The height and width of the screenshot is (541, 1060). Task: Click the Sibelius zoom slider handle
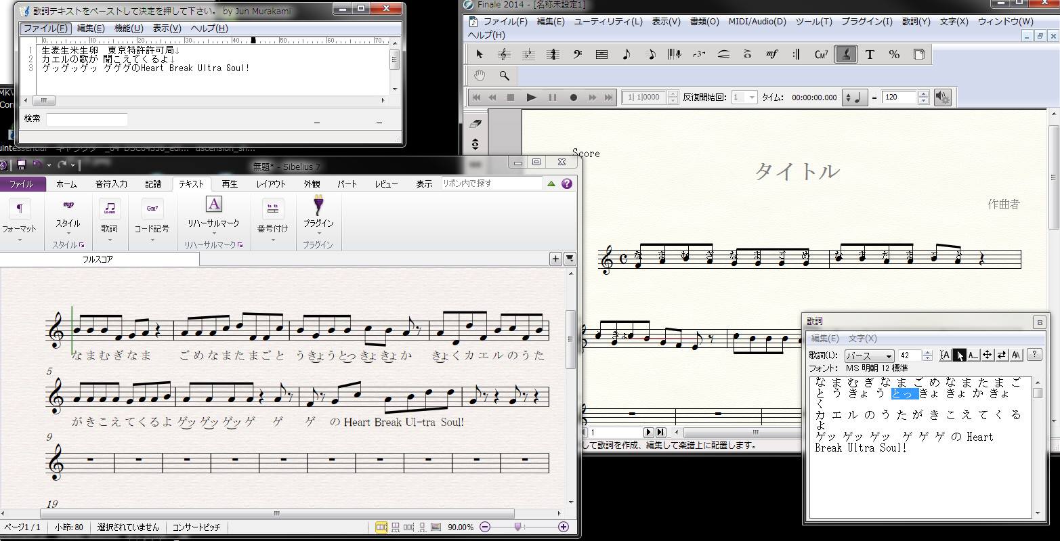pos(518,527)
